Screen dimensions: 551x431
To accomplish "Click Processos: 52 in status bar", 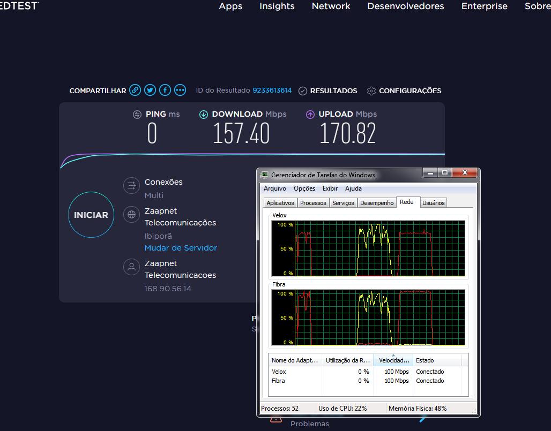I will pos(280,408).
